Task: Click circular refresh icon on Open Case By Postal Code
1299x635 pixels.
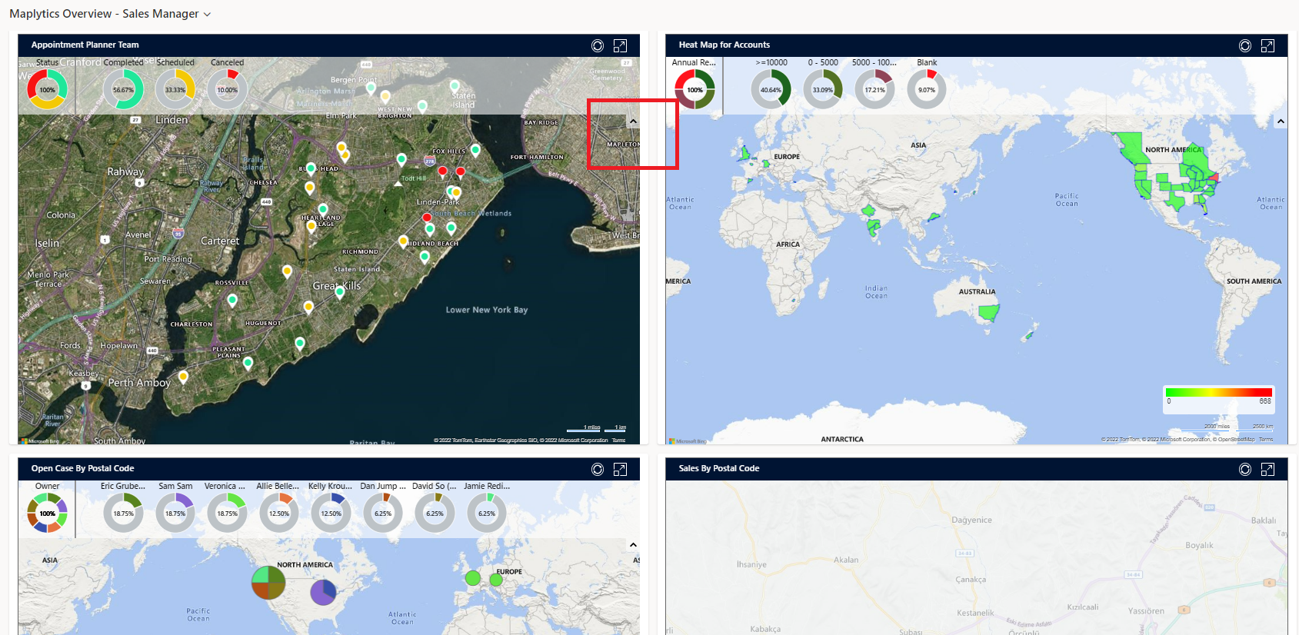Action: (597, 470)
